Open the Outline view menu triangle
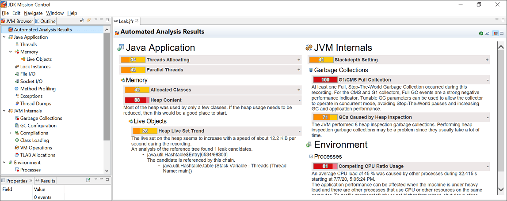 point(96,20)
